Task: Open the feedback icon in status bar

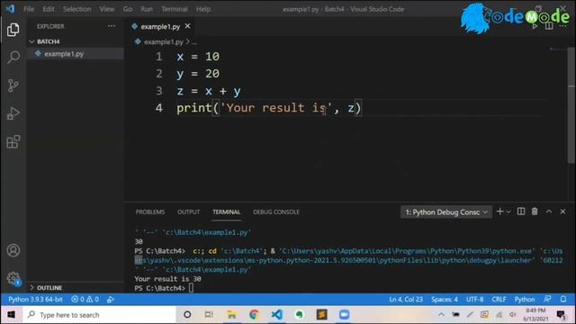Action: 547,299
